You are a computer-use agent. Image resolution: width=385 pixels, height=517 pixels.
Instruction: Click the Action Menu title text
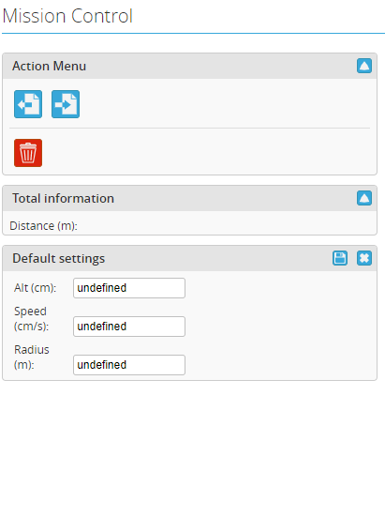coord(49,66)
